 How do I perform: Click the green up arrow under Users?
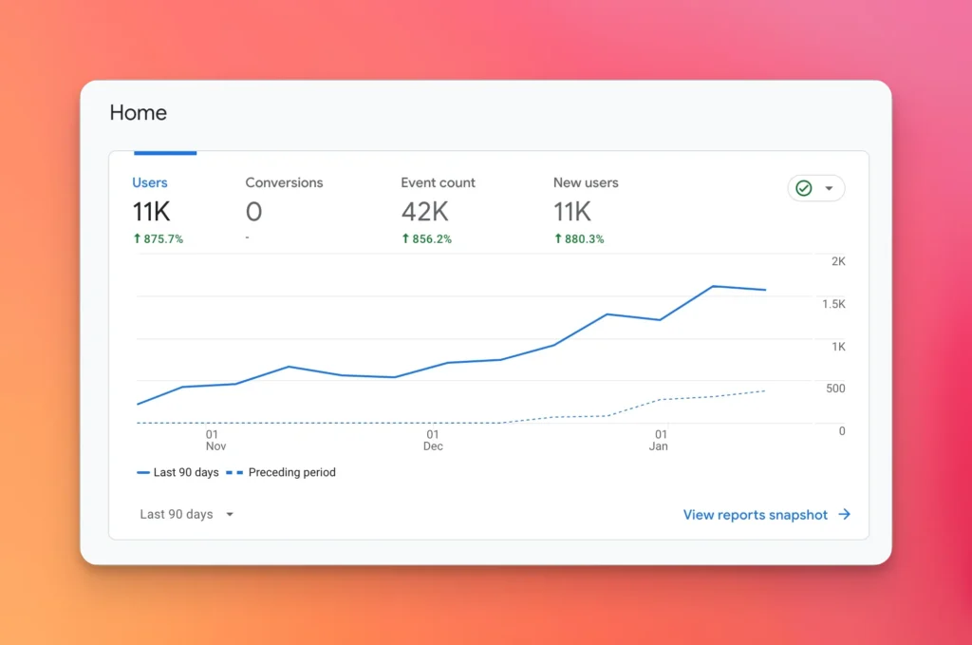(137, 239)
